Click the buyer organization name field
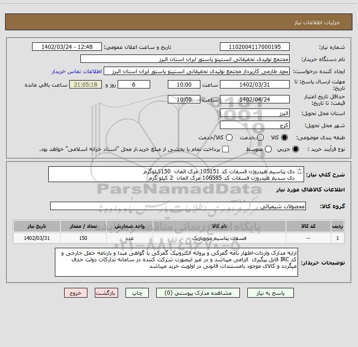Viewport: 358px width, 347px height. [185, 59]
